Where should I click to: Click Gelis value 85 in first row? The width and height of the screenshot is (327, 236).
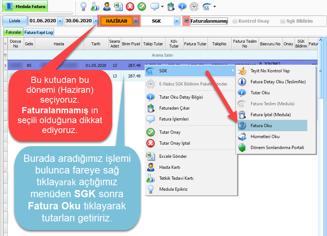coord(29,65)
